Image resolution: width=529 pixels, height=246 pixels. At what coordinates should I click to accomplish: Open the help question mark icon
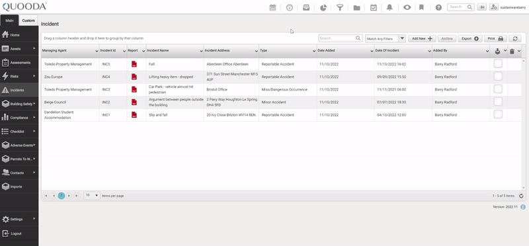(x=438, y=7)
